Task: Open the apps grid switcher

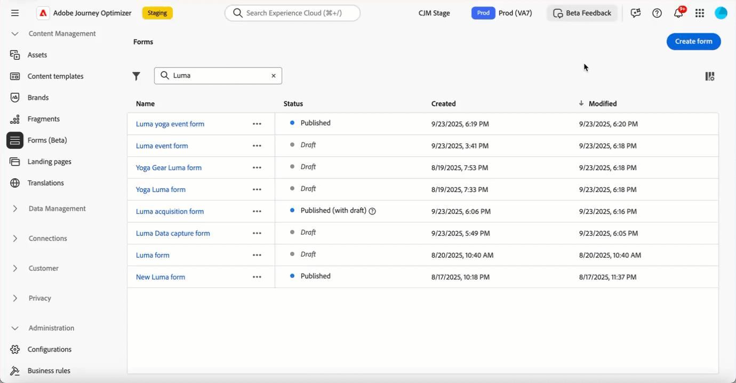Action: [700, 13]
